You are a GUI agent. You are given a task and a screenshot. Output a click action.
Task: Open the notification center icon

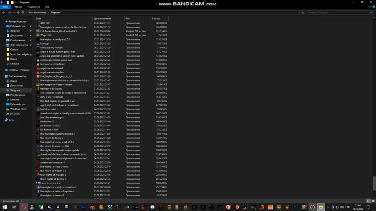pyautogui.click(x=368, y=207)
